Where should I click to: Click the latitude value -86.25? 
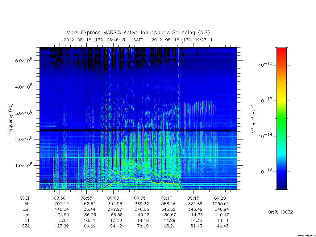89,215
